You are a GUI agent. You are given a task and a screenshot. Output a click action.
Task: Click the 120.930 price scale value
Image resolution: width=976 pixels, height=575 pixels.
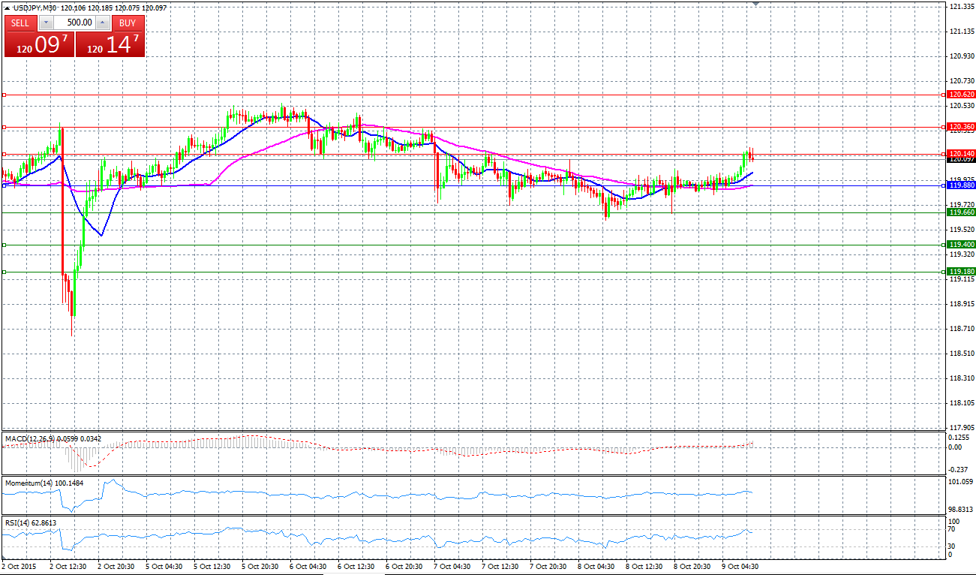click(x=961, y=56)
